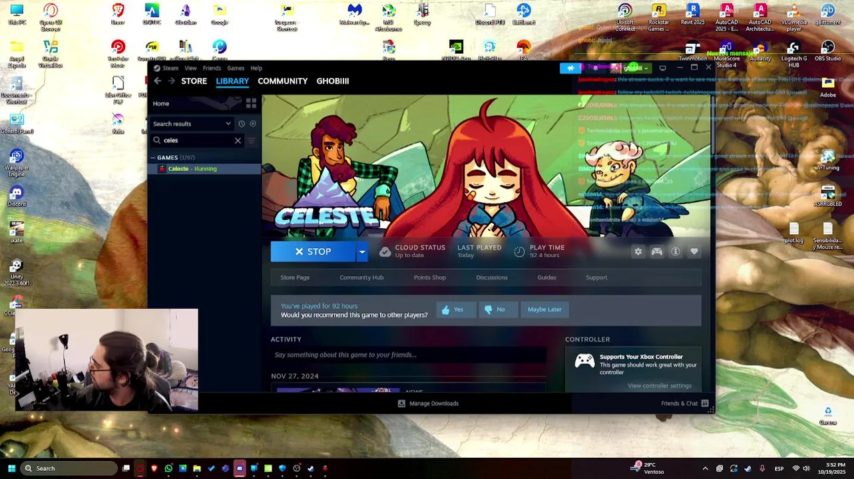This screenshot has width=854, height=479.
Task: Open the View menu
Action: coord(190,68)
